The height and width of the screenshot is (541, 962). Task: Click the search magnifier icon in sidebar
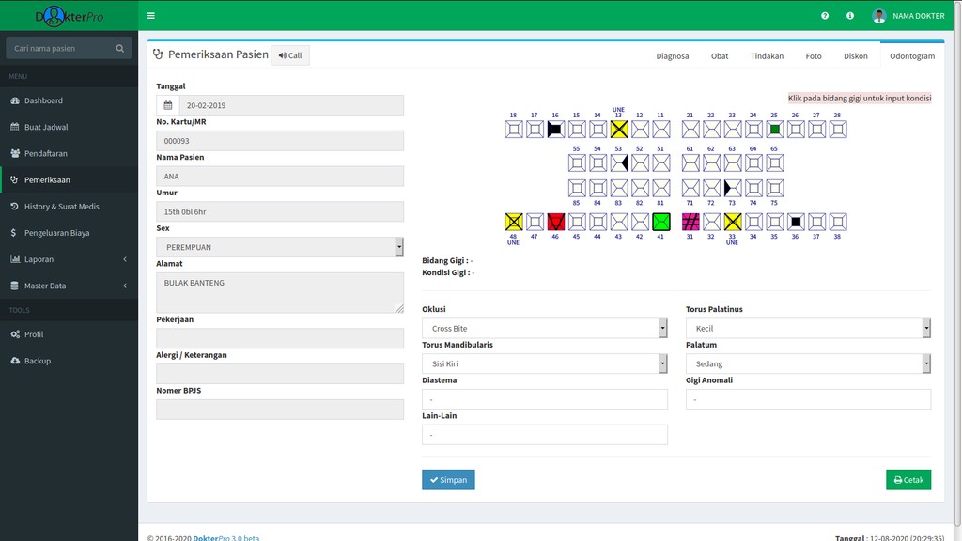pos(119,49)
